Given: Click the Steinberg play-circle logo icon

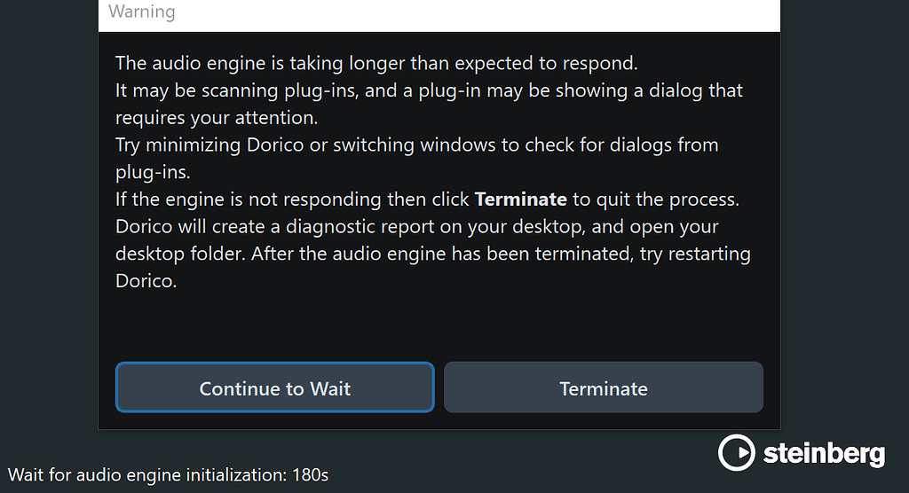Looking at the screenshot, I should (x=736, y=453).
